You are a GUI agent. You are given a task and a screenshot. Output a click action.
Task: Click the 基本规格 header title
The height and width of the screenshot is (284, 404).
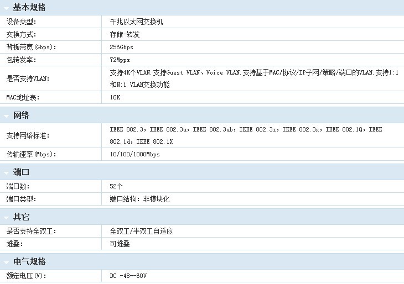[x=29, y=8]
